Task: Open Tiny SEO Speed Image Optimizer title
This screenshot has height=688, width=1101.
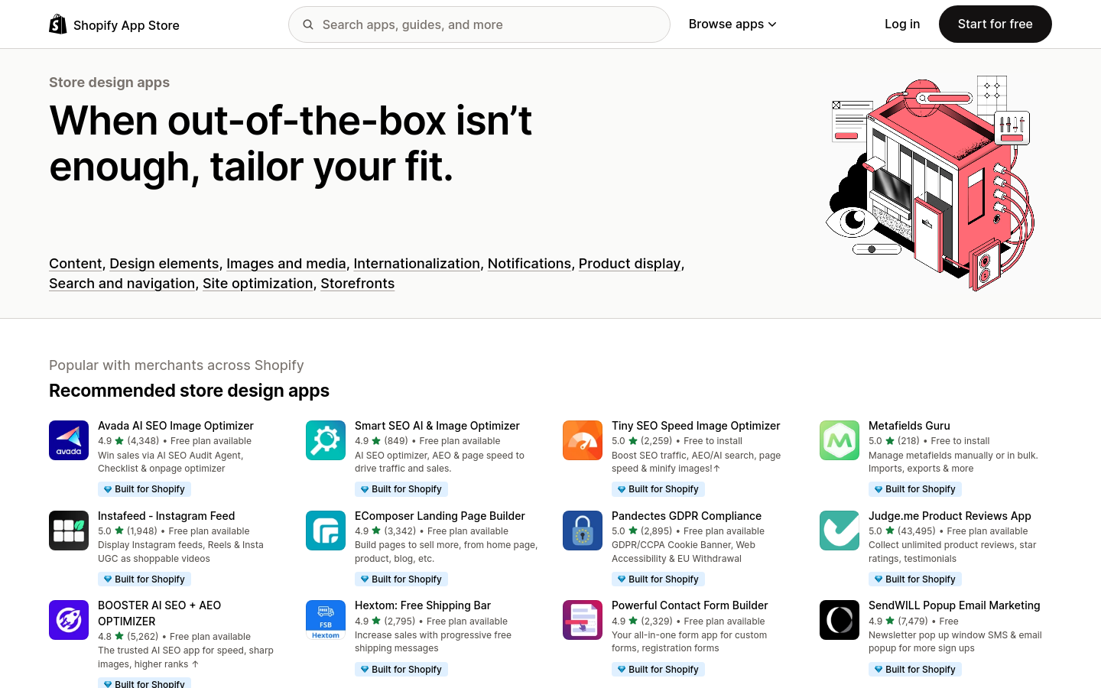Action: point(696,426)
